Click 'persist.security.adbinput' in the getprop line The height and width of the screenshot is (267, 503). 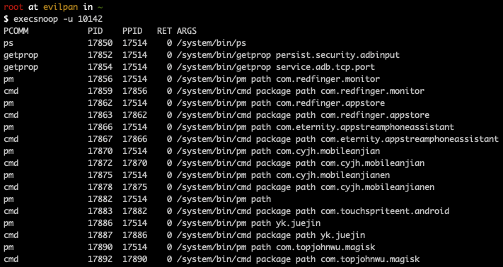[337, 55]
